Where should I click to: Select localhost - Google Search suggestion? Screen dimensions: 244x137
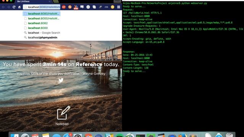pyautogui.click(x=42, y=33)
